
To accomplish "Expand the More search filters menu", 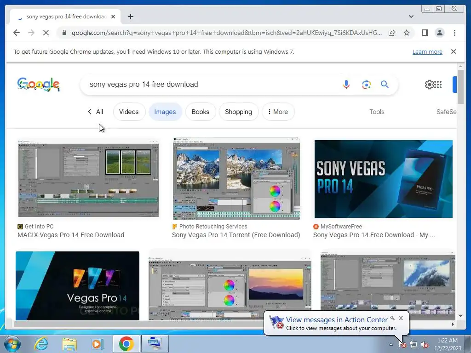I will pyautogui.click(x=278, y=112).
